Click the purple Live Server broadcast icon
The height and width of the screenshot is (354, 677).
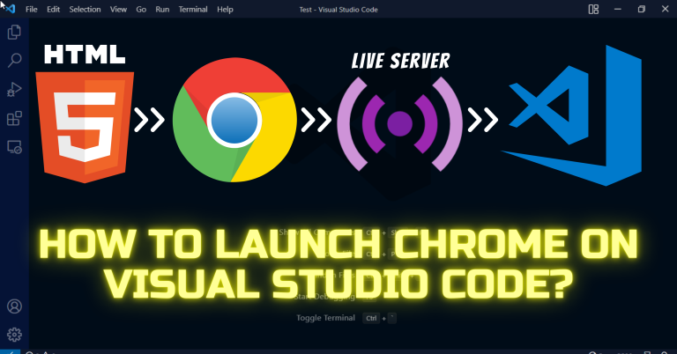[400, 121]
